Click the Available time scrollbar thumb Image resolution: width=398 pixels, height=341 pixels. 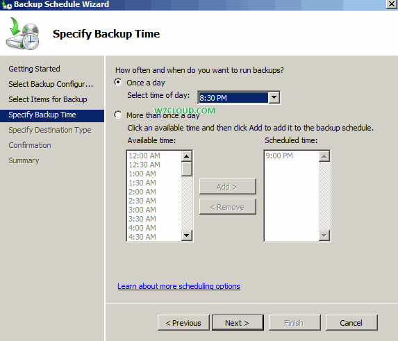[x=187, y=169]
